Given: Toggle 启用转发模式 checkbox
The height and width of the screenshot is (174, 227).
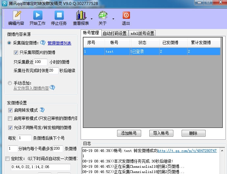Looking at the screenshot, I should coord(10,110).
